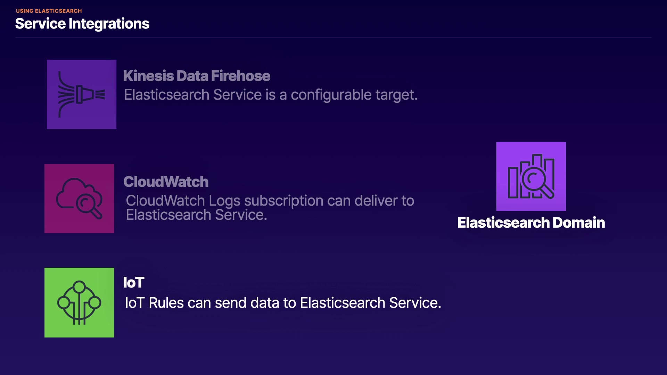The height and width of the screenshot is (375, 667).
Task: Click the 'CloudWatch' heading text
Action: click(166, 182)
